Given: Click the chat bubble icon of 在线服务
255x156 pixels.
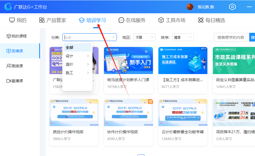Looking at the screenshot, I should (x=121, y=20).
